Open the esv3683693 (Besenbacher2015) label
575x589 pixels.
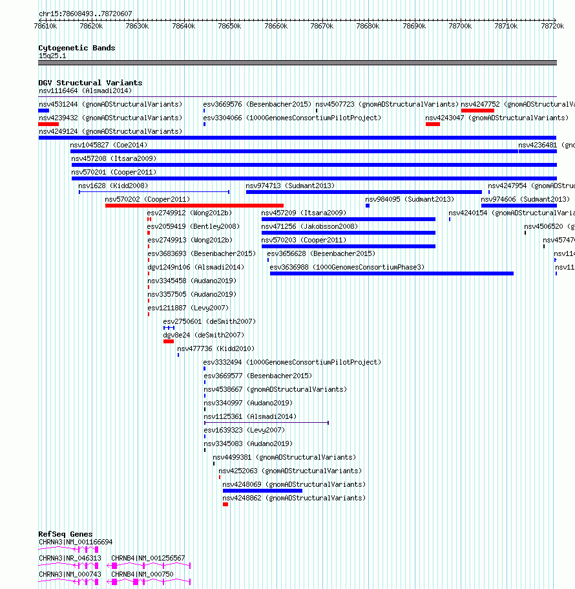[202, 253]
